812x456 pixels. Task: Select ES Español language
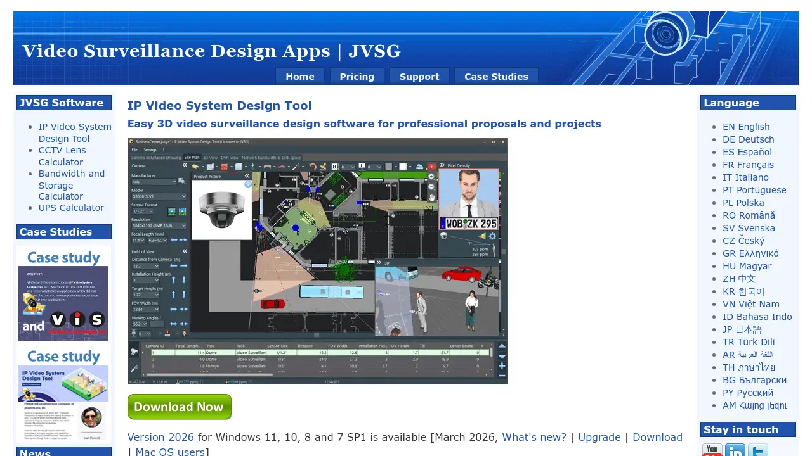pyautogui.click(x=747, y=152)
